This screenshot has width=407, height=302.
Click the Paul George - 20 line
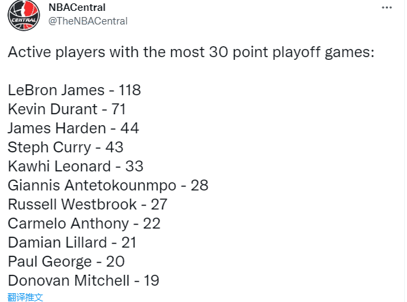[66, 262]
